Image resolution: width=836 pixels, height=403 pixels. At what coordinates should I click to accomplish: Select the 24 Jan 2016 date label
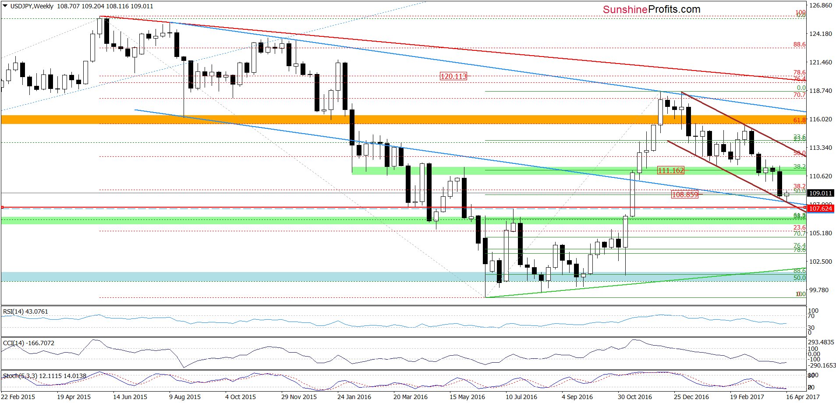tap(354, 397)
